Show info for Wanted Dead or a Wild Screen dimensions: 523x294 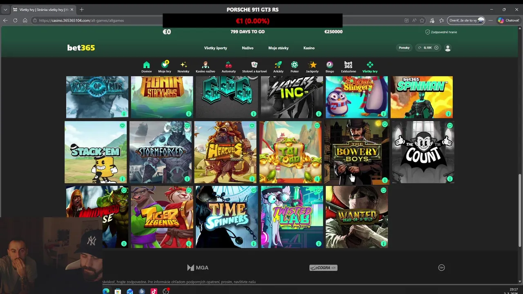tap(383, 244)
